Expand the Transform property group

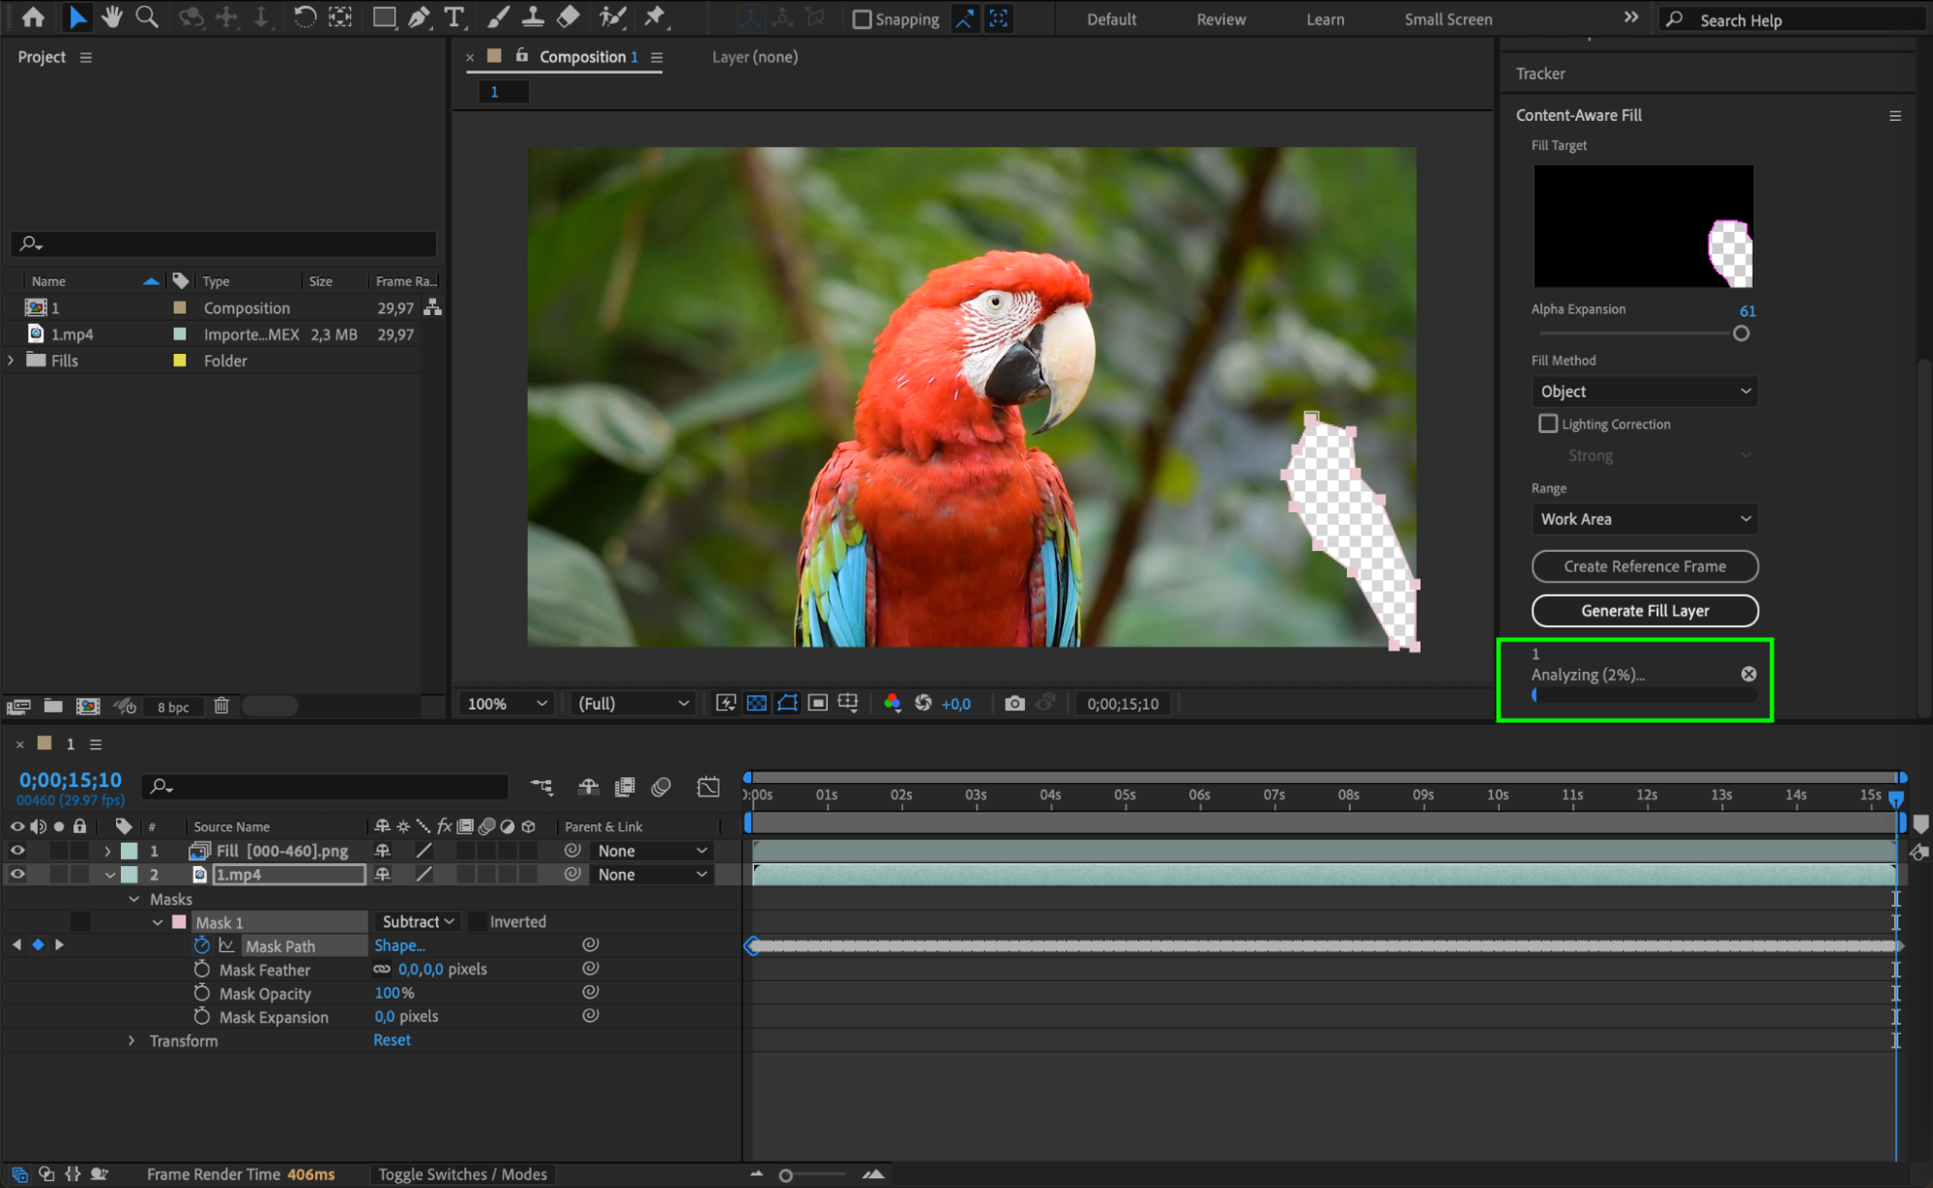pyautogui.click(x=132, y=1041)
